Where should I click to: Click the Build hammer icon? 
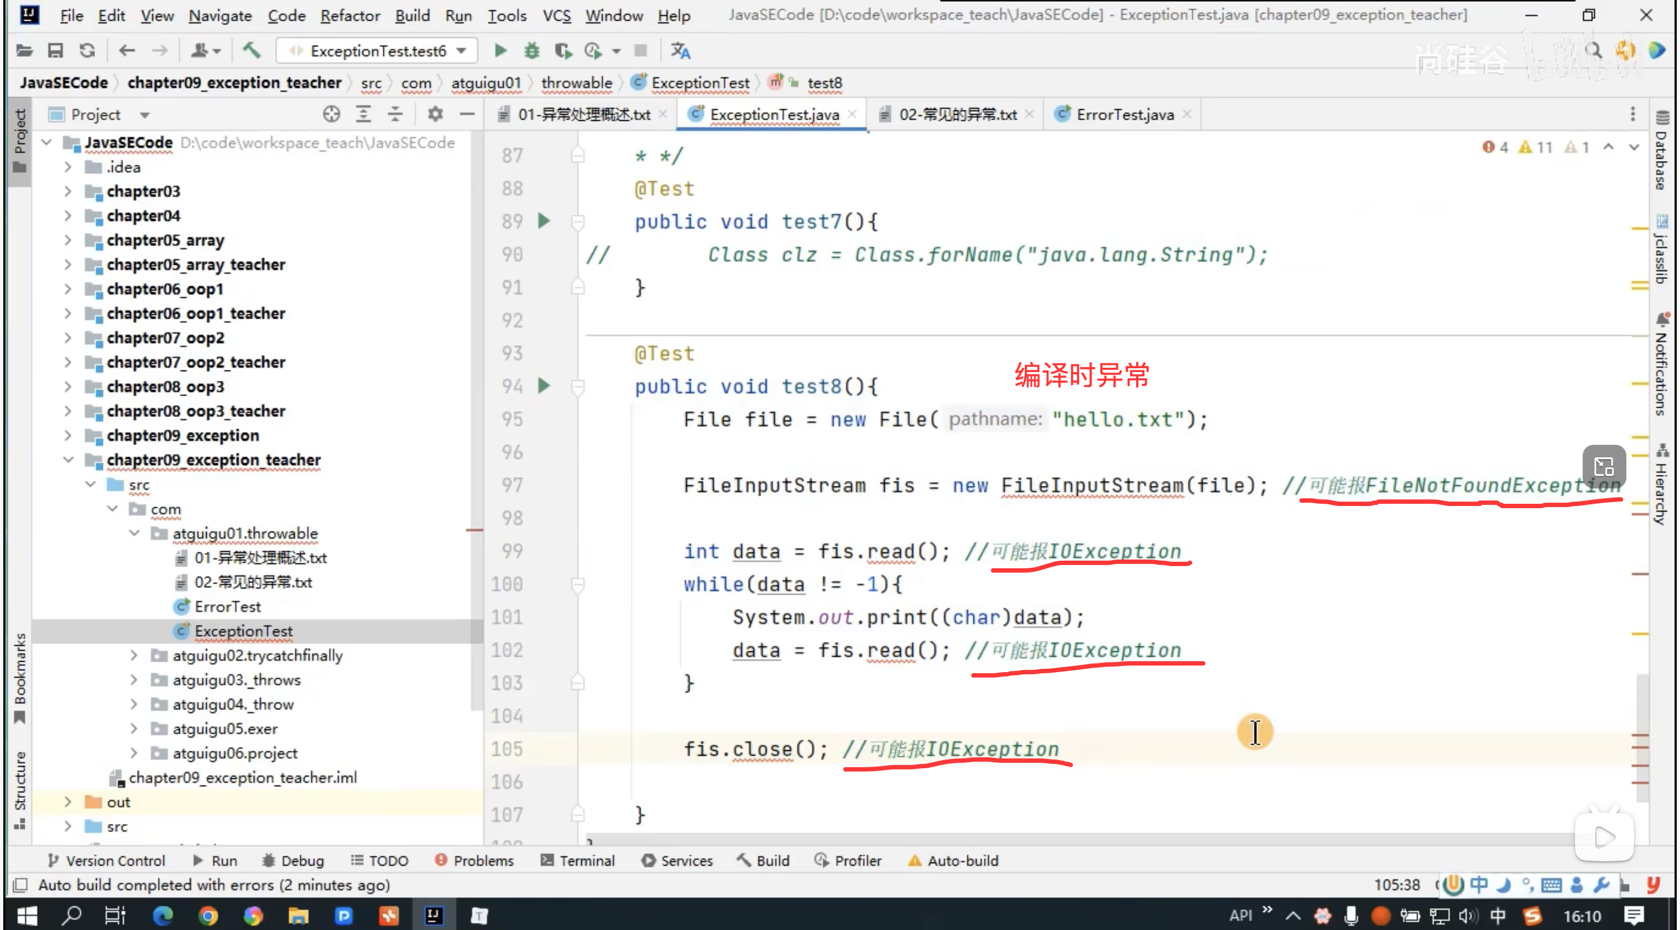tap(252, 50)
